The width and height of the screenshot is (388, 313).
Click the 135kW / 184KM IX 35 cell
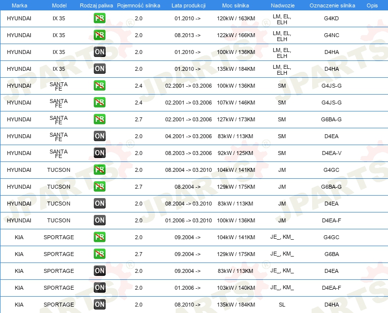click(236, 69)
